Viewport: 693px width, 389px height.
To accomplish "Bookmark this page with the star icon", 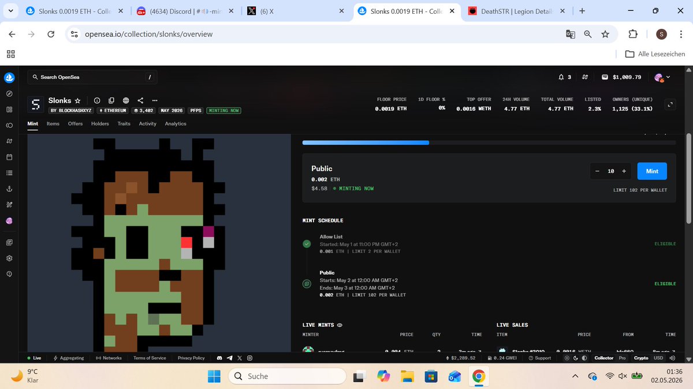I will click(605, 35).
